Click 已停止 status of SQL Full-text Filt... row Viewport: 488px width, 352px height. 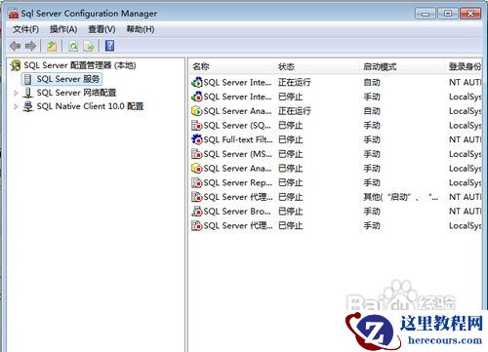pyautogui.click(x=291, y=139)
